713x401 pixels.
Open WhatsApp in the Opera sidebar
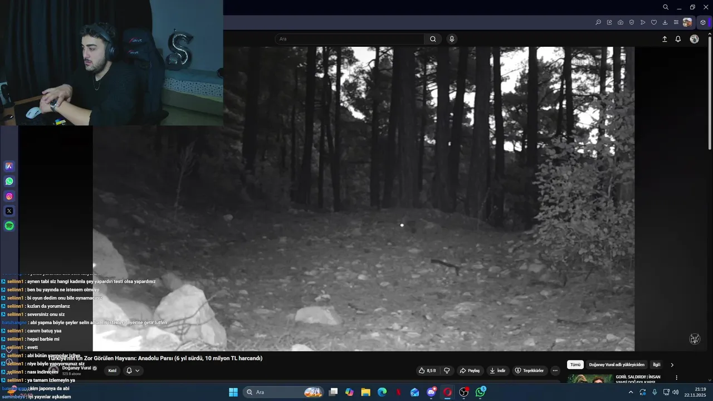point(9,181)
